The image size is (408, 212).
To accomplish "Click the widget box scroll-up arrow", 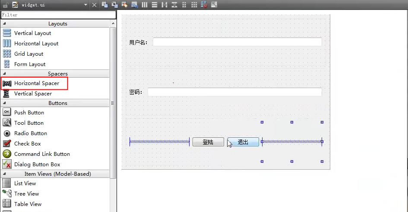I will [113, 23].
